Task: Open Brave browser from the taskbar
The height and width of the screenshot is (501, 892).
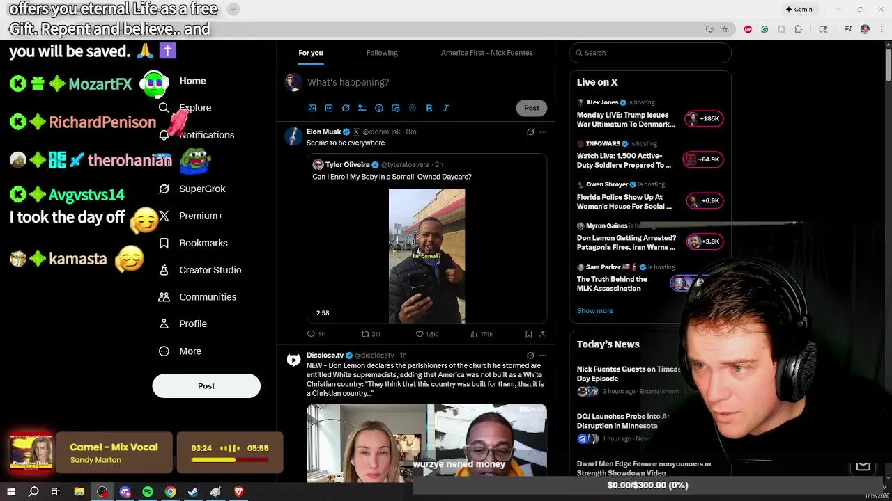Action: (239, 492)
